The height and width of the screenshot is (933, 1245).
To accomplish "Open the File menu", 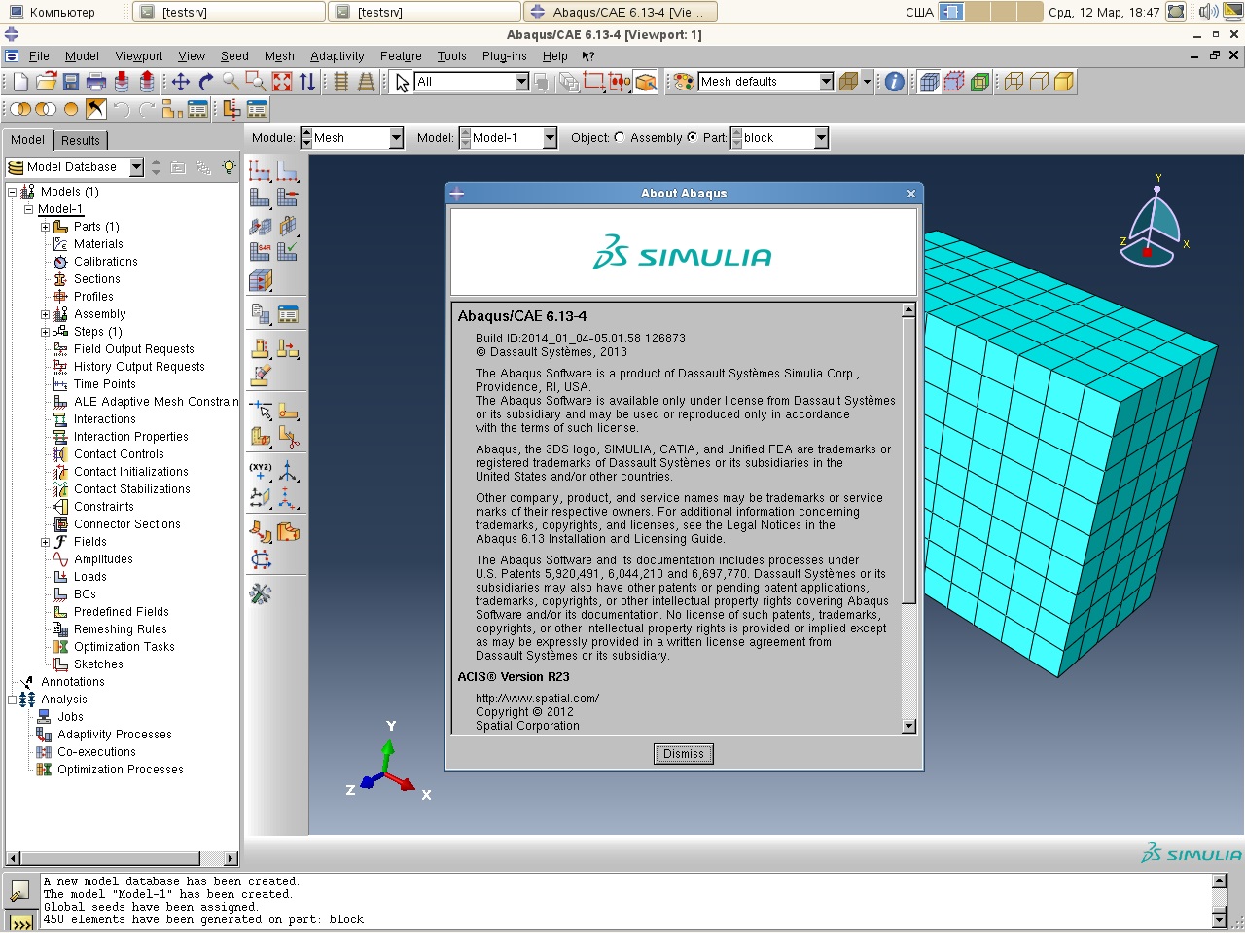I will [39, 56].
